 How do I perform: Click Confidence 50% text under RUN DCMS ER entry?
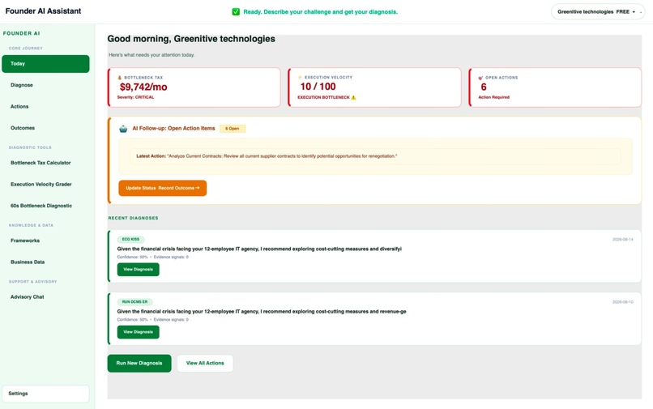pos(132,319)
